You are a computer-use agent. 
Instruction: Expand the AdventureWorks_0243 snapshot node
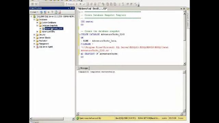pyautogui.click(x=40, y=29)
